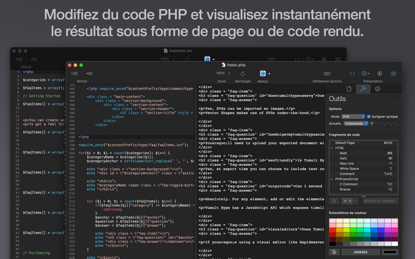Click the sync scroll icon in faqItems.inc window
415x259 pixels.
pyautogui.click(x=271, y=59)
